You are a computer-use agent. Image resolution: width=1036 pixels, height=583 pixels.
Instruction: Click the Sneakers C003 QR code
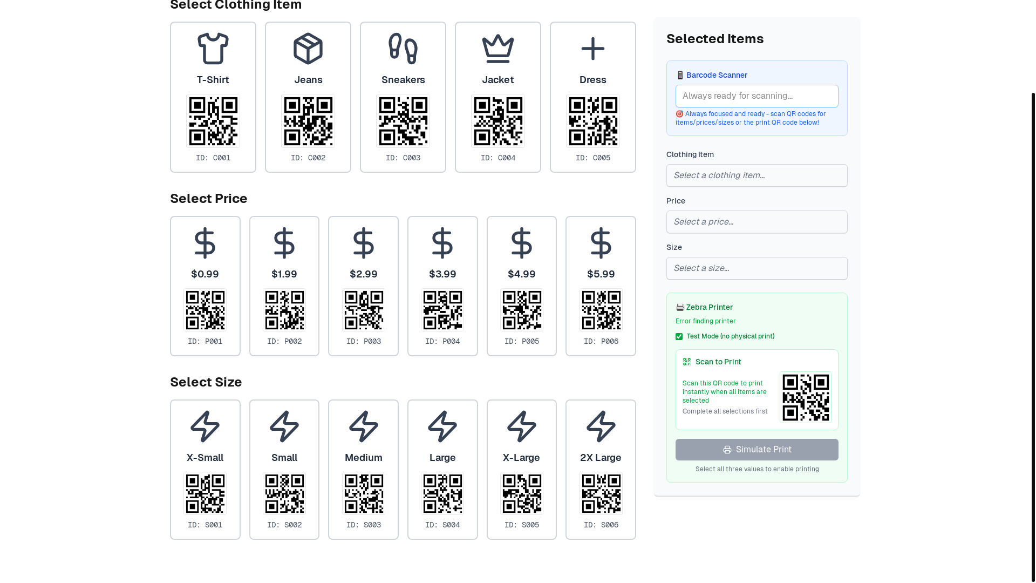coord(403,121)
